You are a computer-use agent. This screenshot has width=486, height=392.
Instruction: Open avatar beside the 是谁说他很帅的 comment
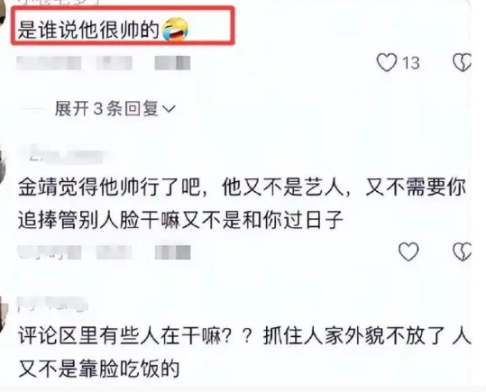[3, 13]
